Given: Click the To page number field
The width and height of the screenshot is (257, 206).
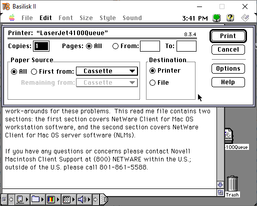Looking at the screenshot, I should pos(186,46).
